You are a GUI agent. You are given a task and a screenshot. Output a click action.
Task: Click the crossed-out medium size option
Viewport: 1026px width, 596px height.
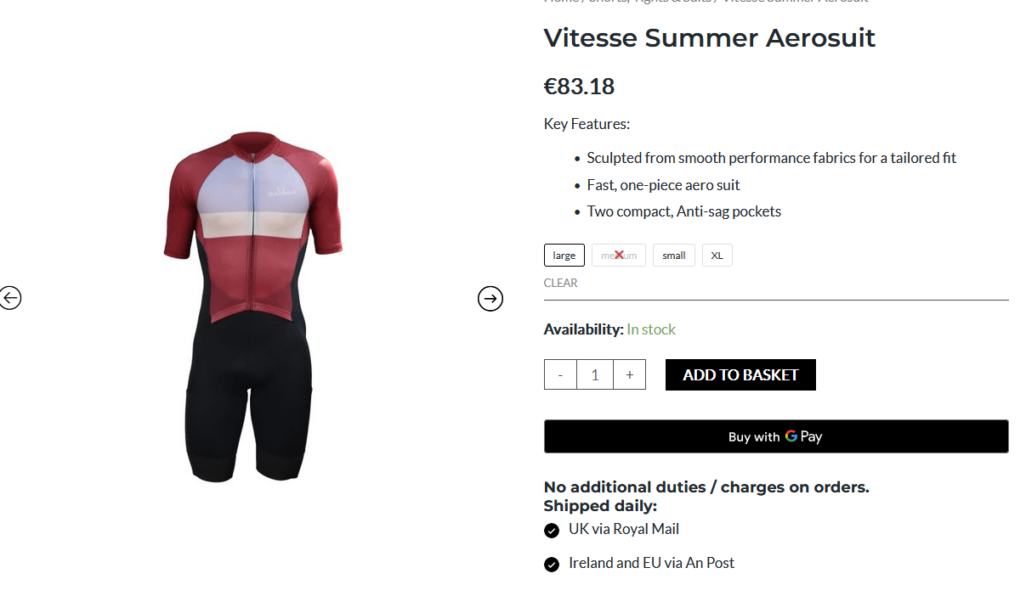click(x=619, y=256)
